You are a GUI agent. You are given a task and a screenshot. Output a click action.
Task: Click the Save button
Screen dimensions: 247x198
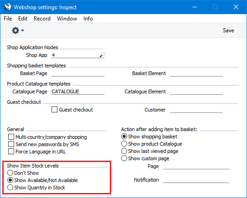coord(228,30)
